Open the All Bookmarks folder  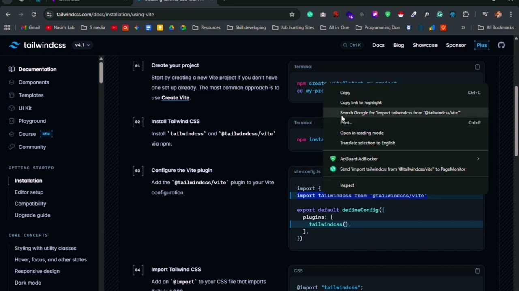point(496,27)
